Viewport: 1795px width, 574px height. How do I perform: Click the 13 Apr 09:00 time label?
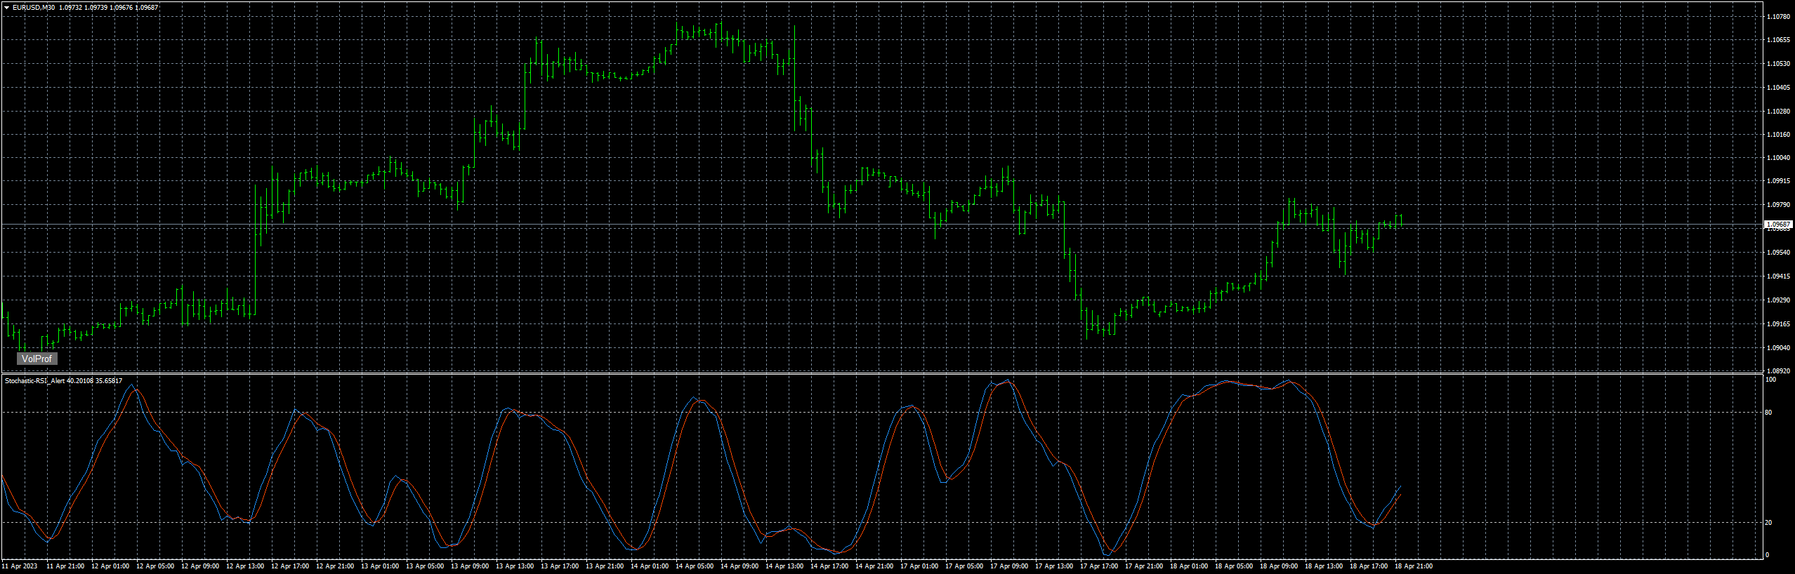pos(470,566)
